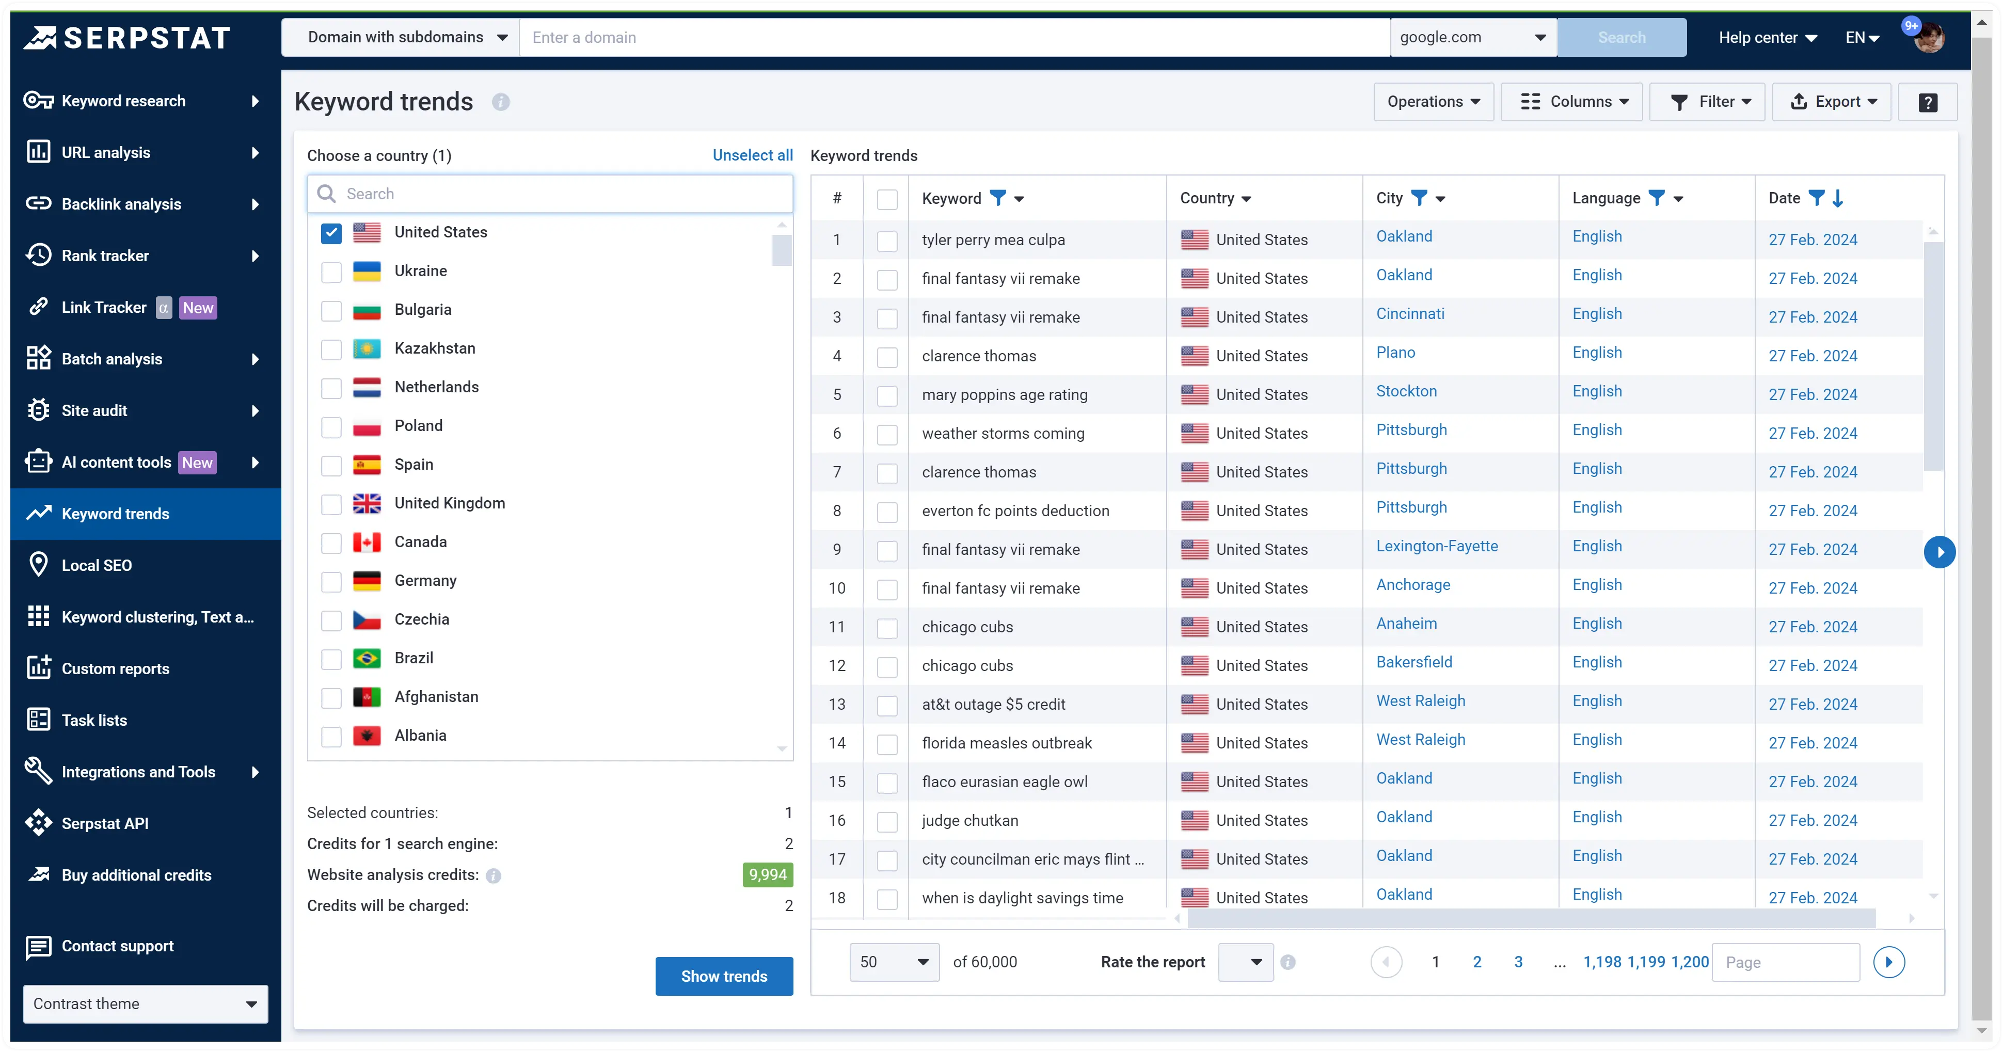Click the blue expand-table arrow circle
The image size is (2003, 1052).
coord(1939,552)
